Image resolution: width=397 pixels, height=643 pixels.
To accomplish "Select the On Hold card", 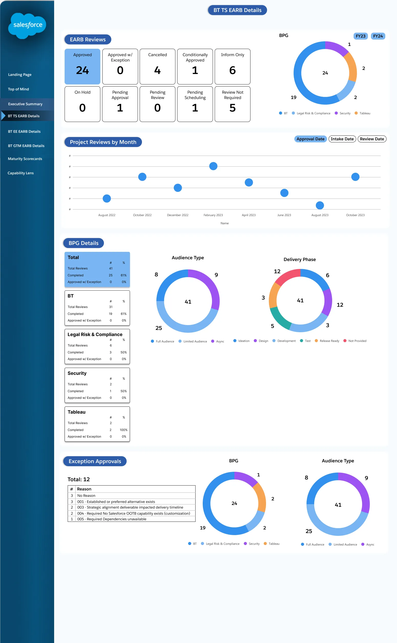I will (x=82, y=104).
